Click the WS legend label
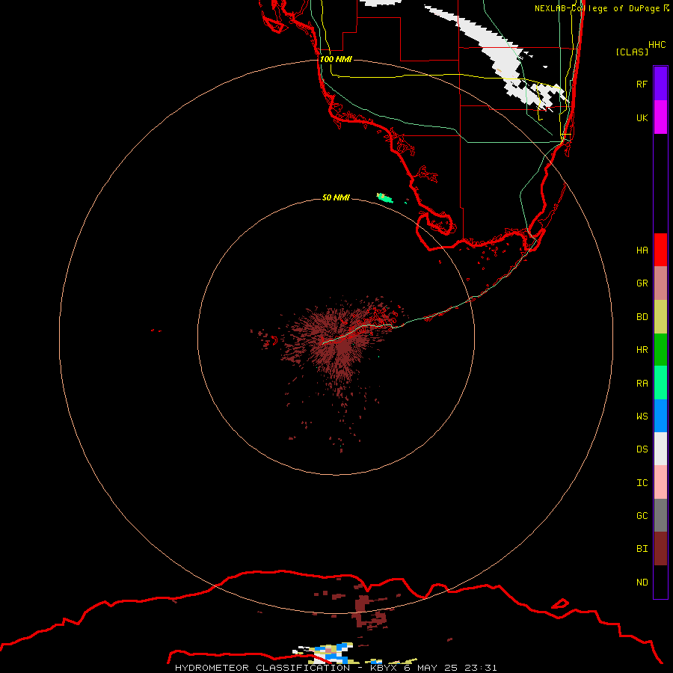Screen dimensions: 673x673 pos(642,416)
